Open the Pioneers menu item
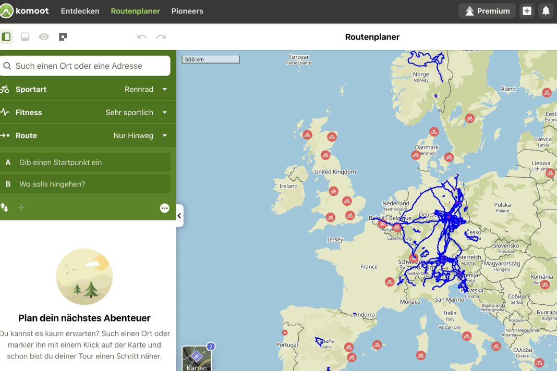 (x=187, y=10)
